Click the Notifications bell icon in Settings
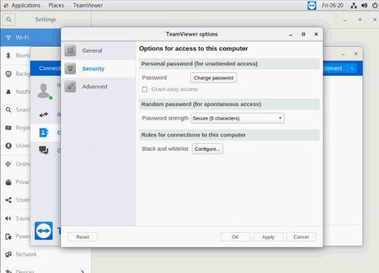Image resolution: width=379 pixels, height=273 pixels. [x=8, y=92]
